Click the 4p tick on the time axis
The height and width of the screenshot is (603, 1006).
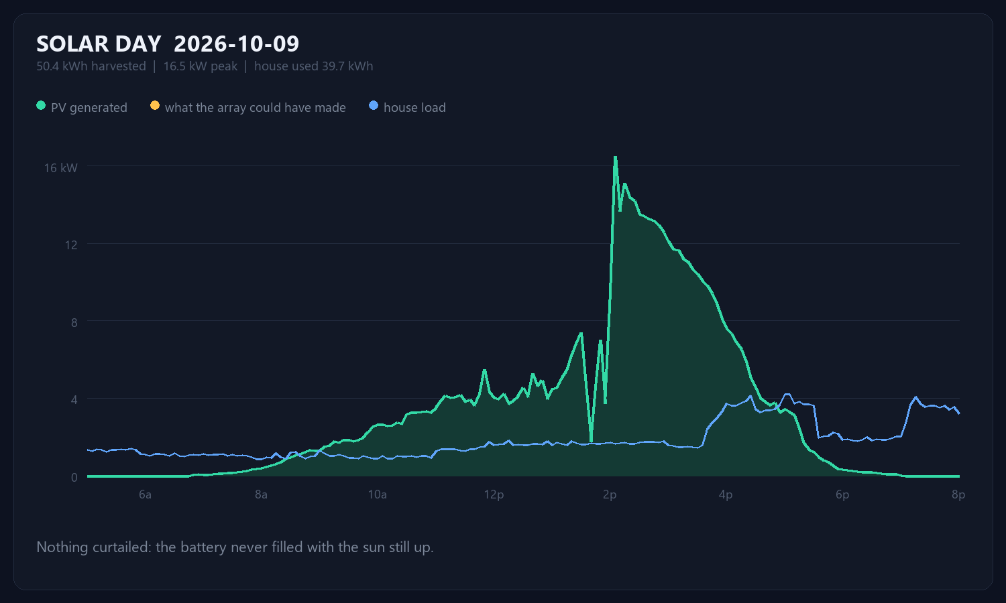pos(726,495)
